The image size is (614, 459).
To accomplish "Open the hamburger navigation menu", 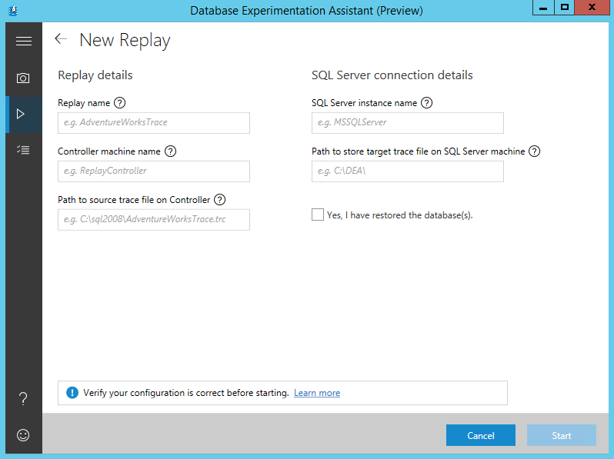I will (x=23, y=42).
